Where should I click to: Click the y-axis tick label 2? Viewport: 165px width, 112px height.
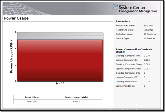click(16, 65)
